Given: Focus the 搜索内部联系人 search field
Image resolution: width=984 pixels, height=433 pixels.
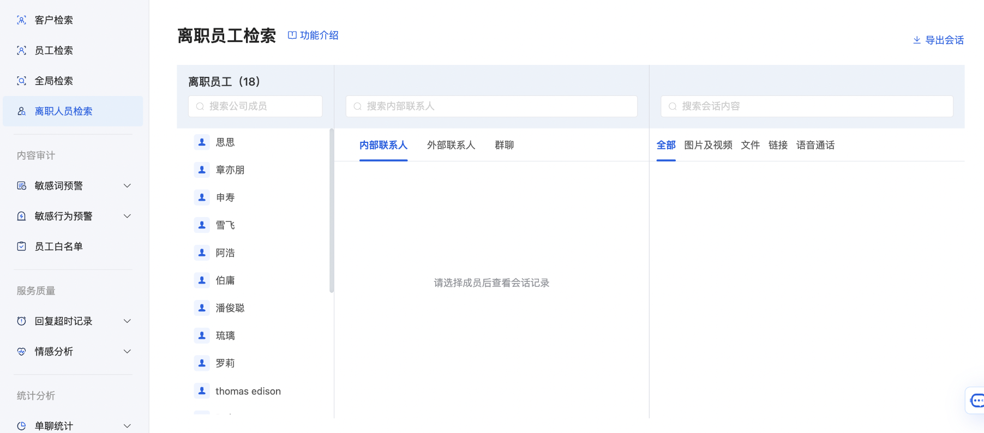Looking at the screenshot, I should (491, 106).
